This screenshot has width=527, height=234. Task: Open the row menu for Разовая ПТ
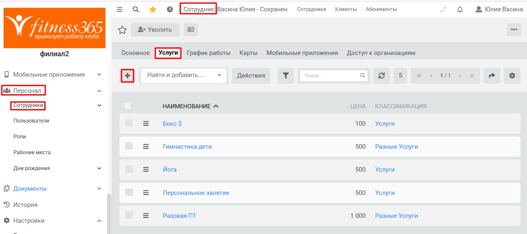pos(146,216)
